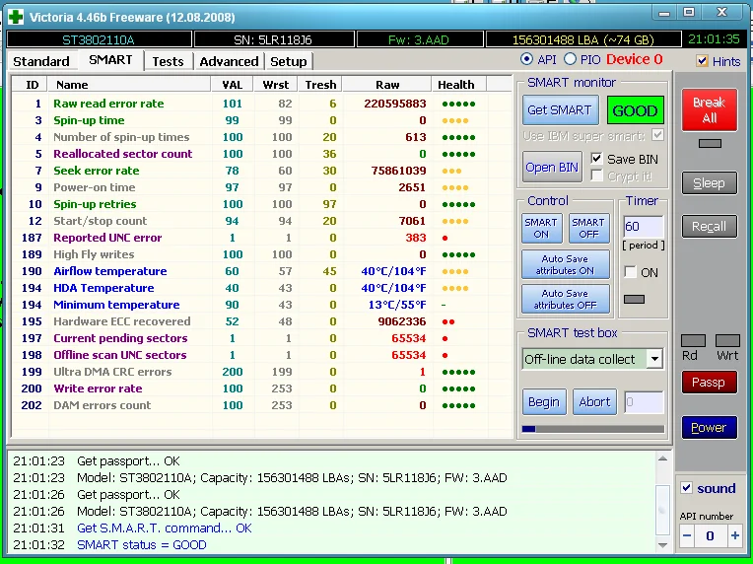This screenshot has height=564, width=753.
Task: Click the blue Power button
Action: tap(709, 428)
